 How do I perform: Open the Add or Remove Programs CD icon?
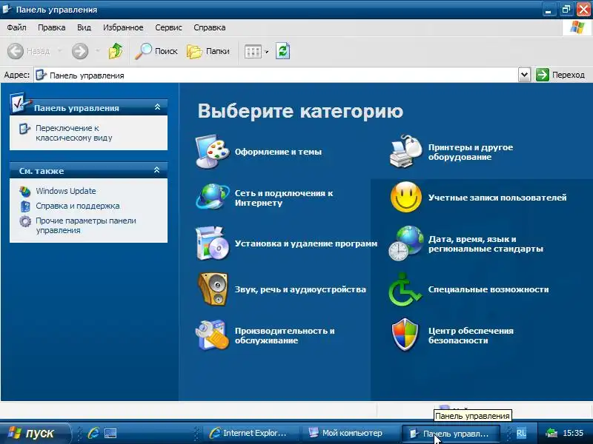(x=212, y=243)
